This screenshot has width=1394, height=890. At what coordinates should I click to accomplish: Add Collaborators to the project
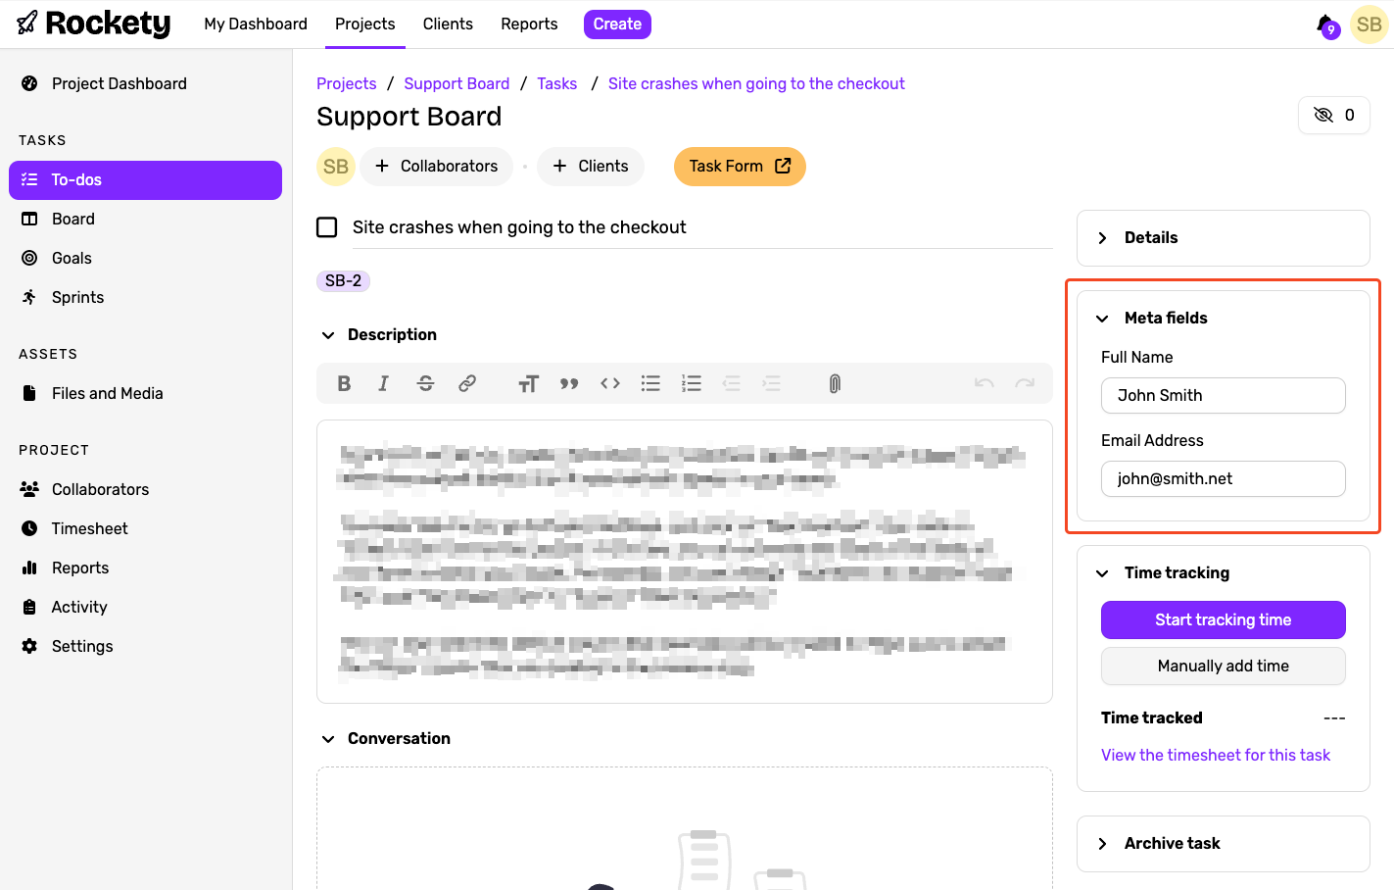(437, 167)
